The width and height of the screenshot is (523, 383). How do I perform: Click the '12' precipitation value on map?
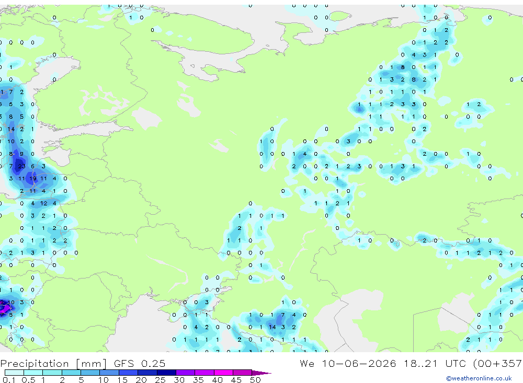coord(44,203)
